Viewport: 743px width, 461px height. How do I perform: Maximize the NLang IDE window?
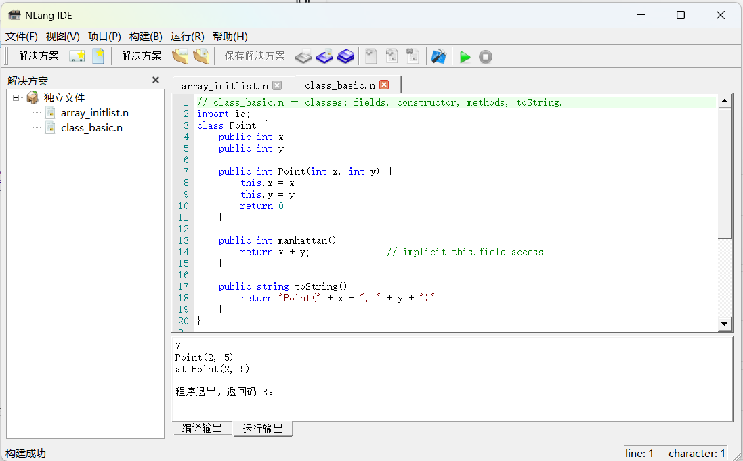coord(681,15)
